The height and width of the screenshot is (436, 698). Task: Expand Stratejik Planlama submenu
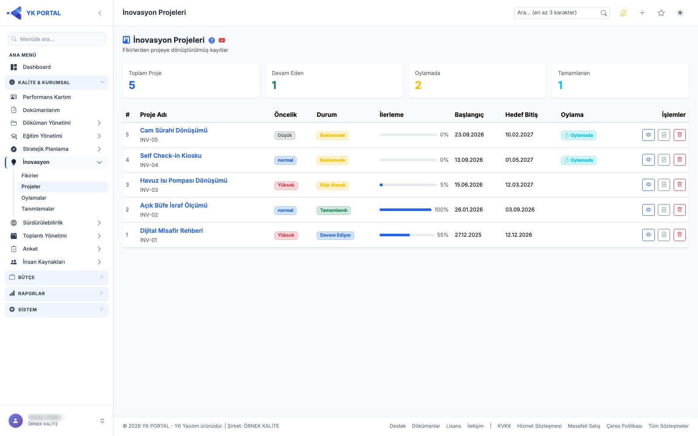click(x=57, y=149)
